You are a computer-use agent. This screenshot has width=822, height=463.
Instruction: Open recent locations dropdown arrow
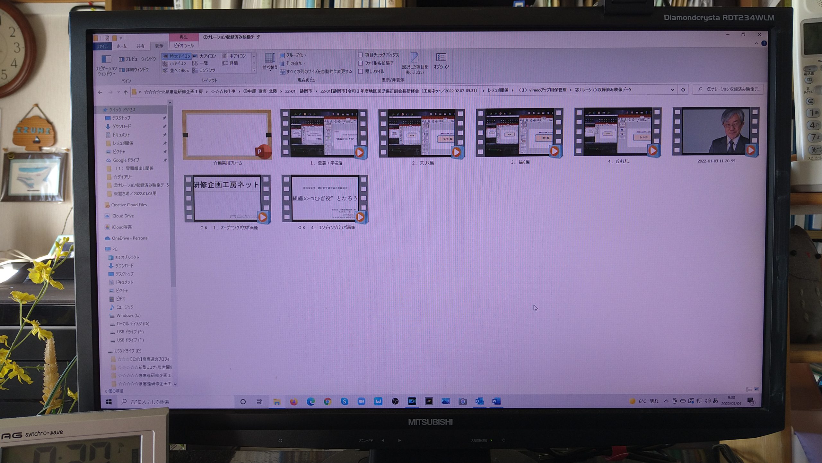pos(118,92)
